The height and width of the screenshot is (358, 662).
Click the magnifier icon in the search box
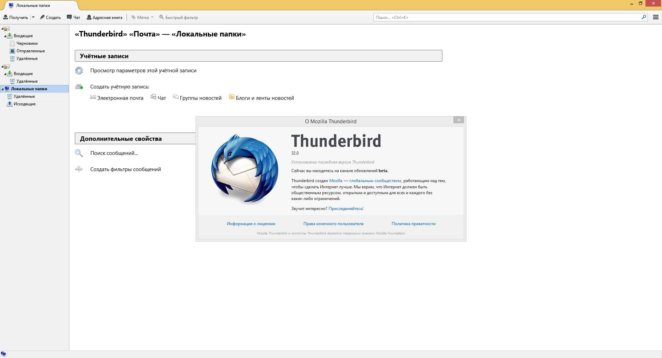(x=644, y=17)
